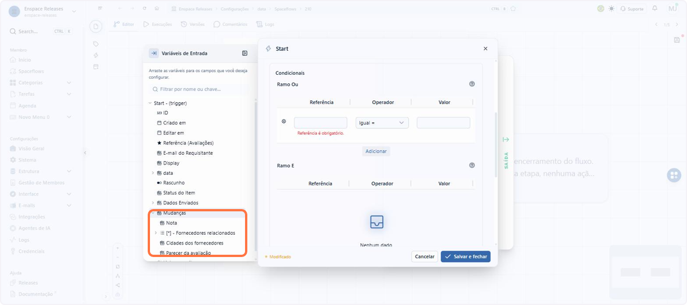This screenshot has width=687, height=305.
Task: Click the Valor input field in Ramo Ou
Action: click(x=444, y=123)
